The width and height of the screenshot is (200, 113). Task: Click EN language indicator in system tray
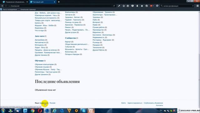pyautogui.click(x=161, y=110)
